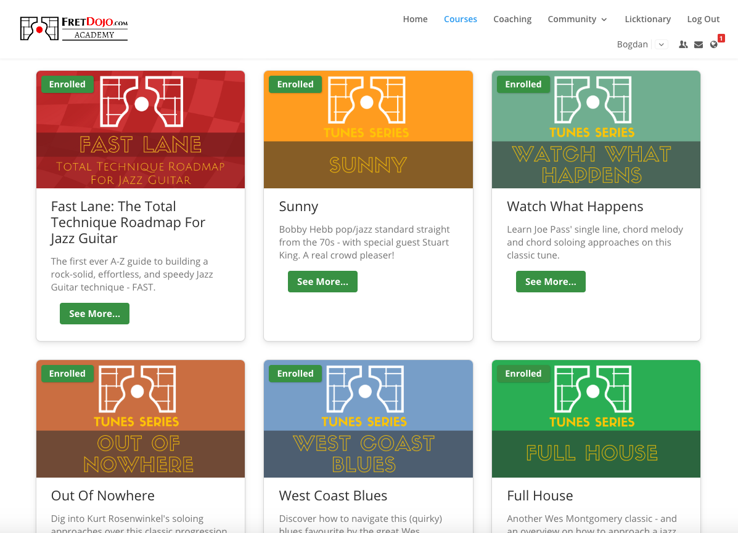The height and width of the screenshot is (533, 738).
Task: Open the Sunny course thumbnail
Action: click(x=369, y=130)
